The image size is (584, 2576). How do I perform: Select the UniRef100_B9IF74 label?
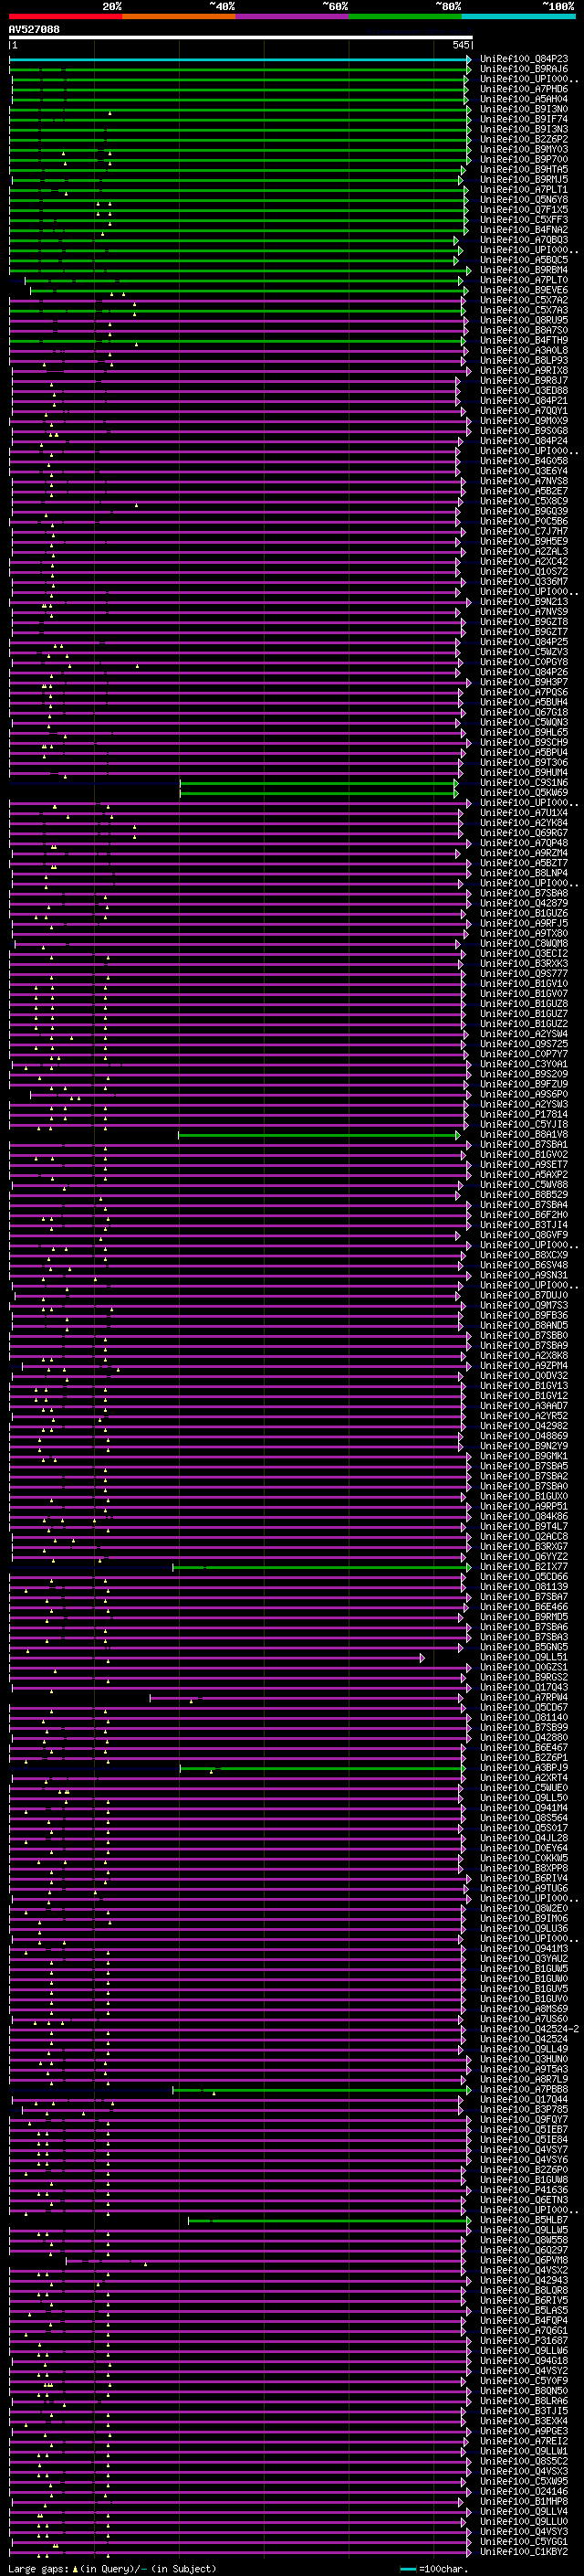(524, 120)
